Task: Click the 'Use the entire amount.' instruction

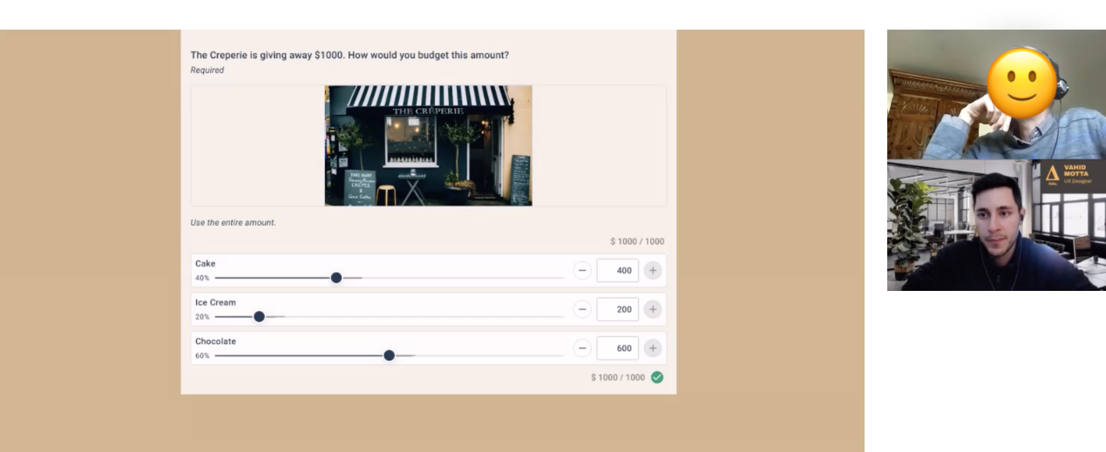Action: point(234,223)
